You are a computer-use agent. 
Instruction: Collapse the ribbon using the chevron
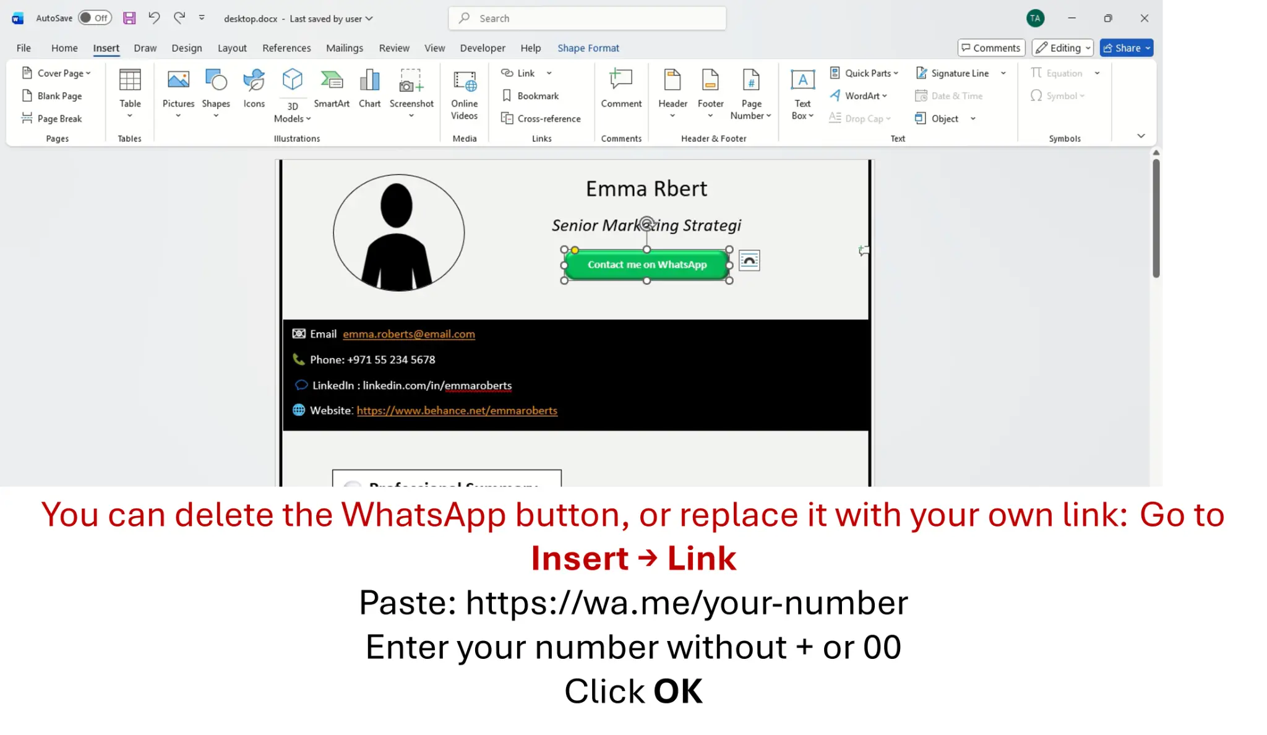(x=1140, y=135)
